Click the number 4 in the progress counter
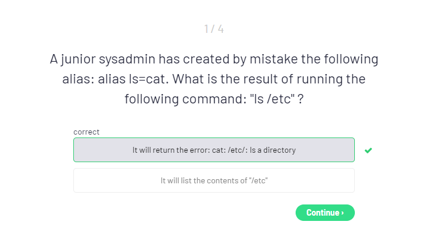Viewport: 427px width, 245px height. (x=221, y=29)
